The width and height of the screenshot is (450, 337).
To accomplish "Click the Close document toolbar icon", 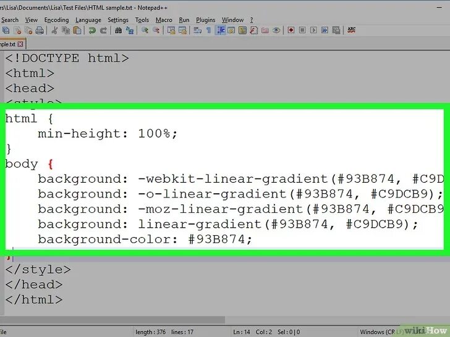I will tap(17, 30).
